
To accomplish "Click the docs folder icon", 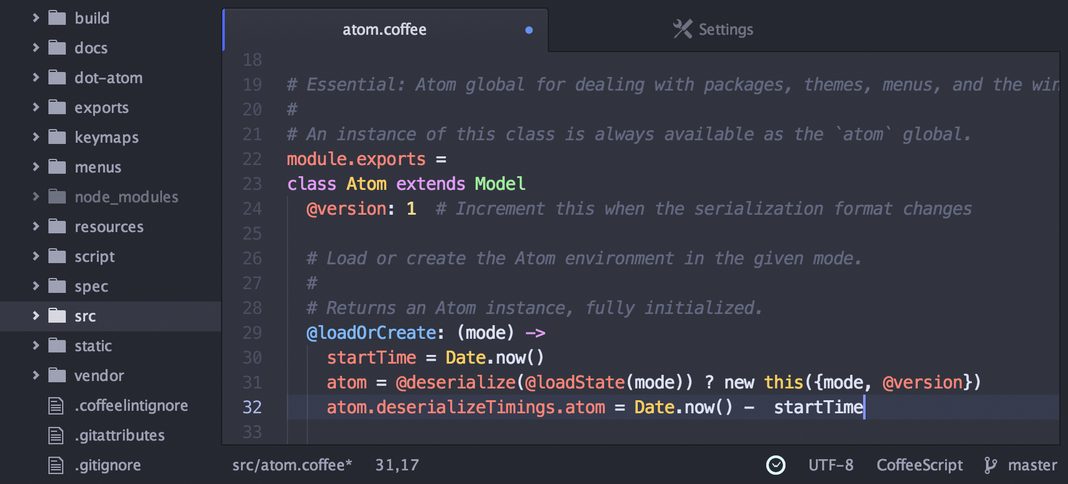I will [x=57, y=47].
